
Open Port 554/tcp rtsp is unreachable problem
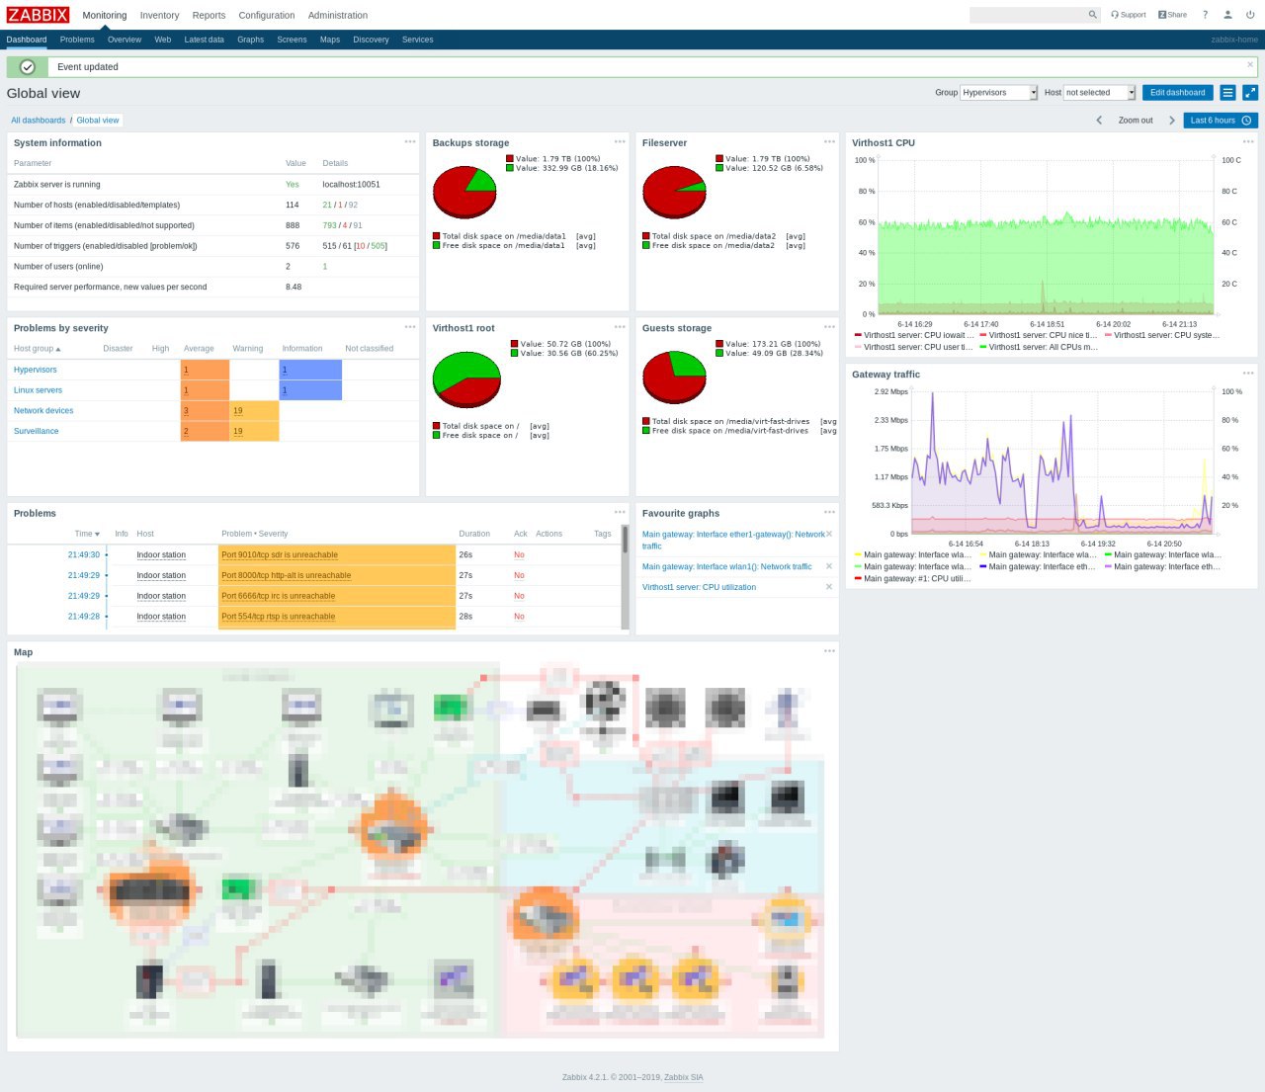(x=278, y=617)
